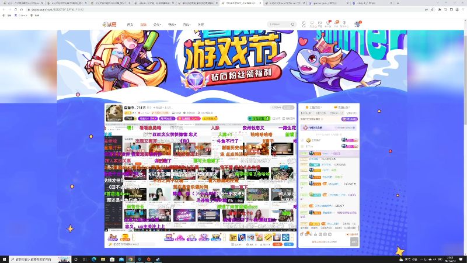Open Microsoft Edge from the taskbar
The height and width of the screenshot is (263, 467).
point(94,259)
